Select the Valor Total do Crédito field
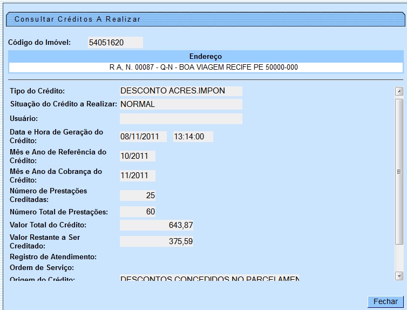The height and width of the screenshot is (310, 407). point(157,225)
